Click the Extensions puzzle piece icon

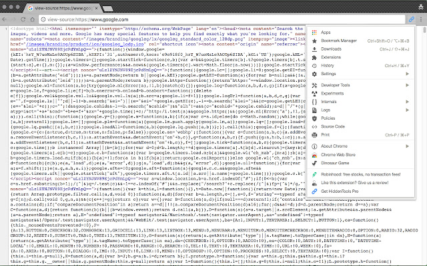tap(314, 57)
